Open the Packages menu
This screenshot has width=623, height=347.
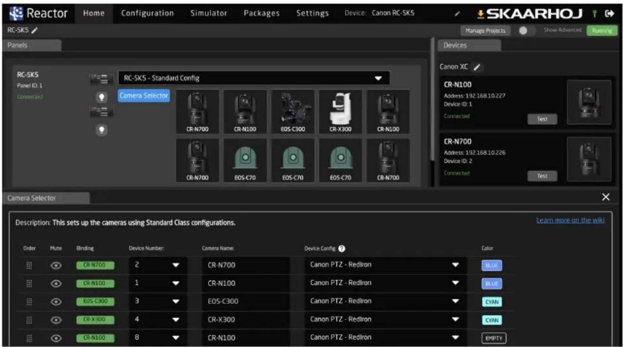coord(261,14)
